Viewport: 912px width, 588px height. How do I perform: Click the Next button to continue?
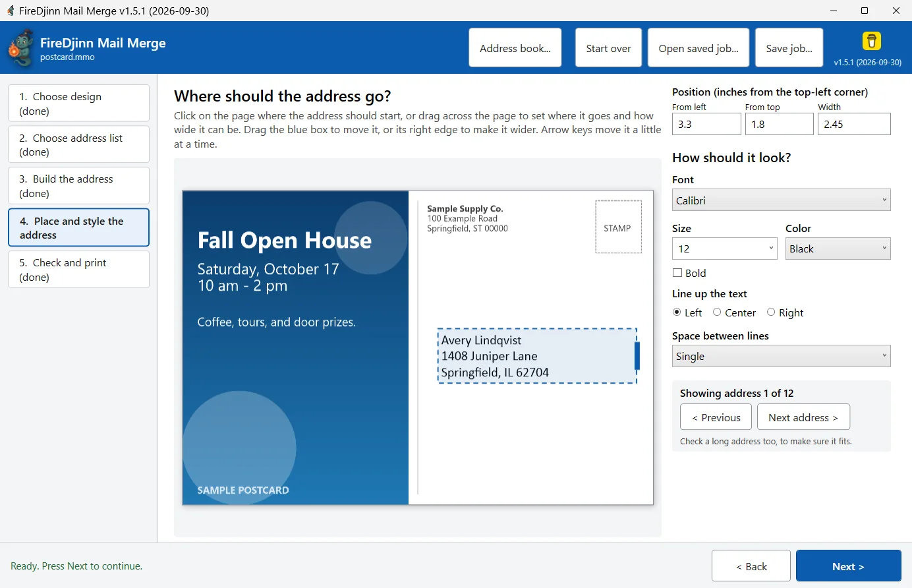[x=848, y=566]
